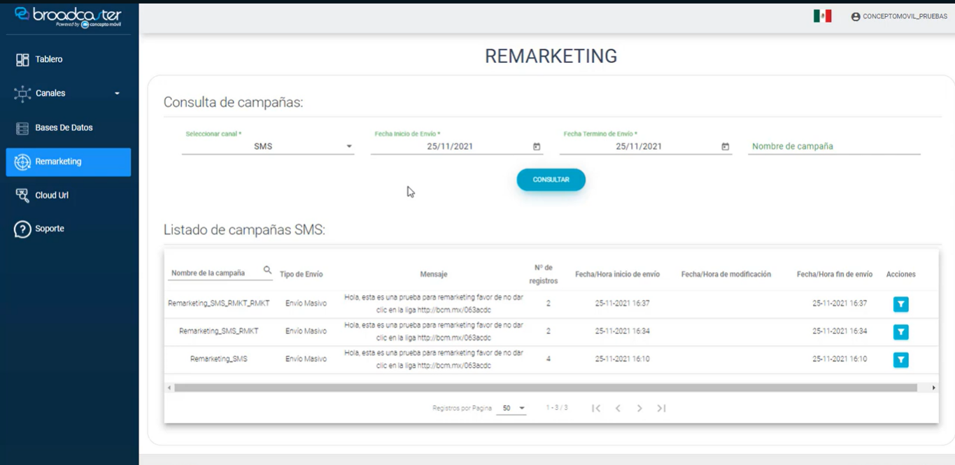Screen dimensions: 955x465
Task: Click the Cloud Url icon
Action: (x=22, y=195)
